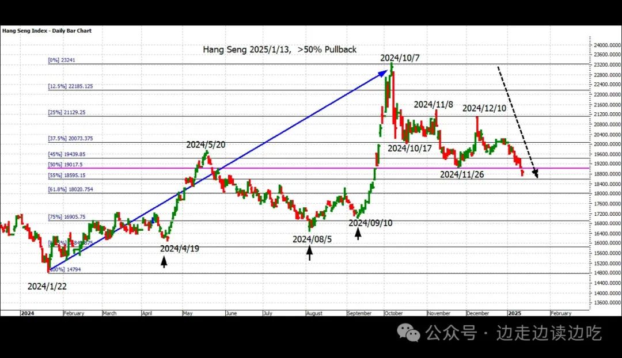The image size is (622, 358).
Task: Select the [61.8%] 18020.754 level label
Action: tap(71, 189)
